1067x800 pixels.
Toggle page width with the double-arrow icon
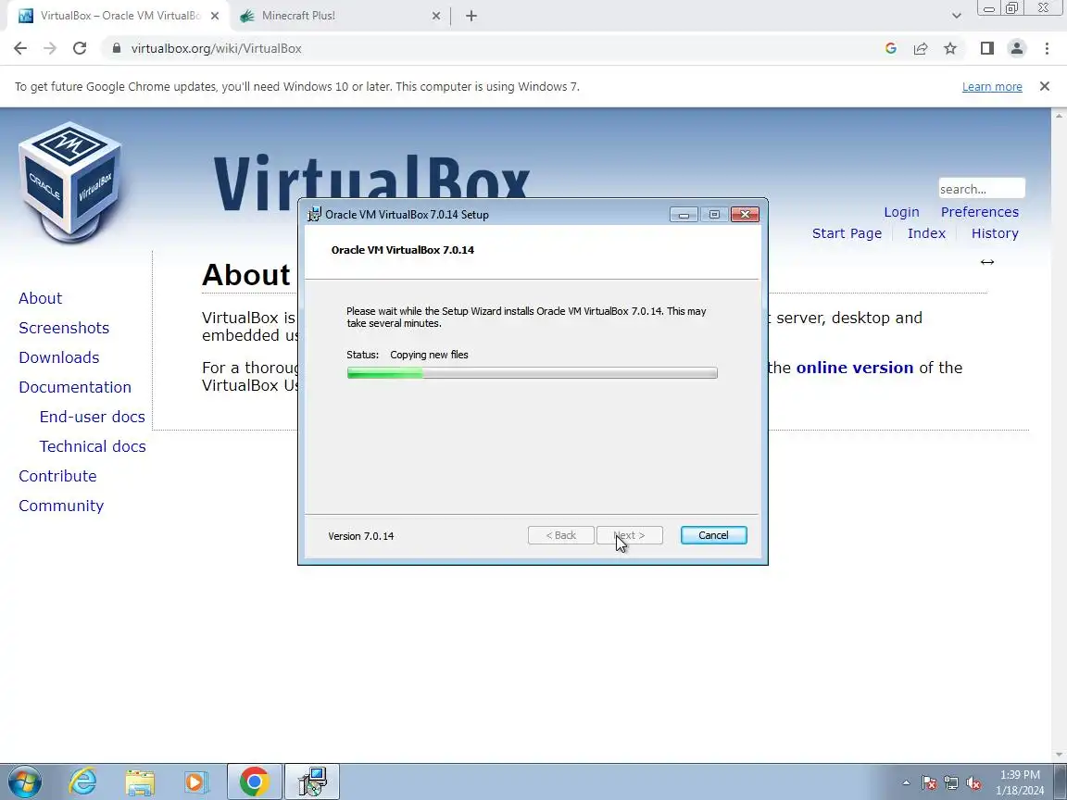(986, 262)
